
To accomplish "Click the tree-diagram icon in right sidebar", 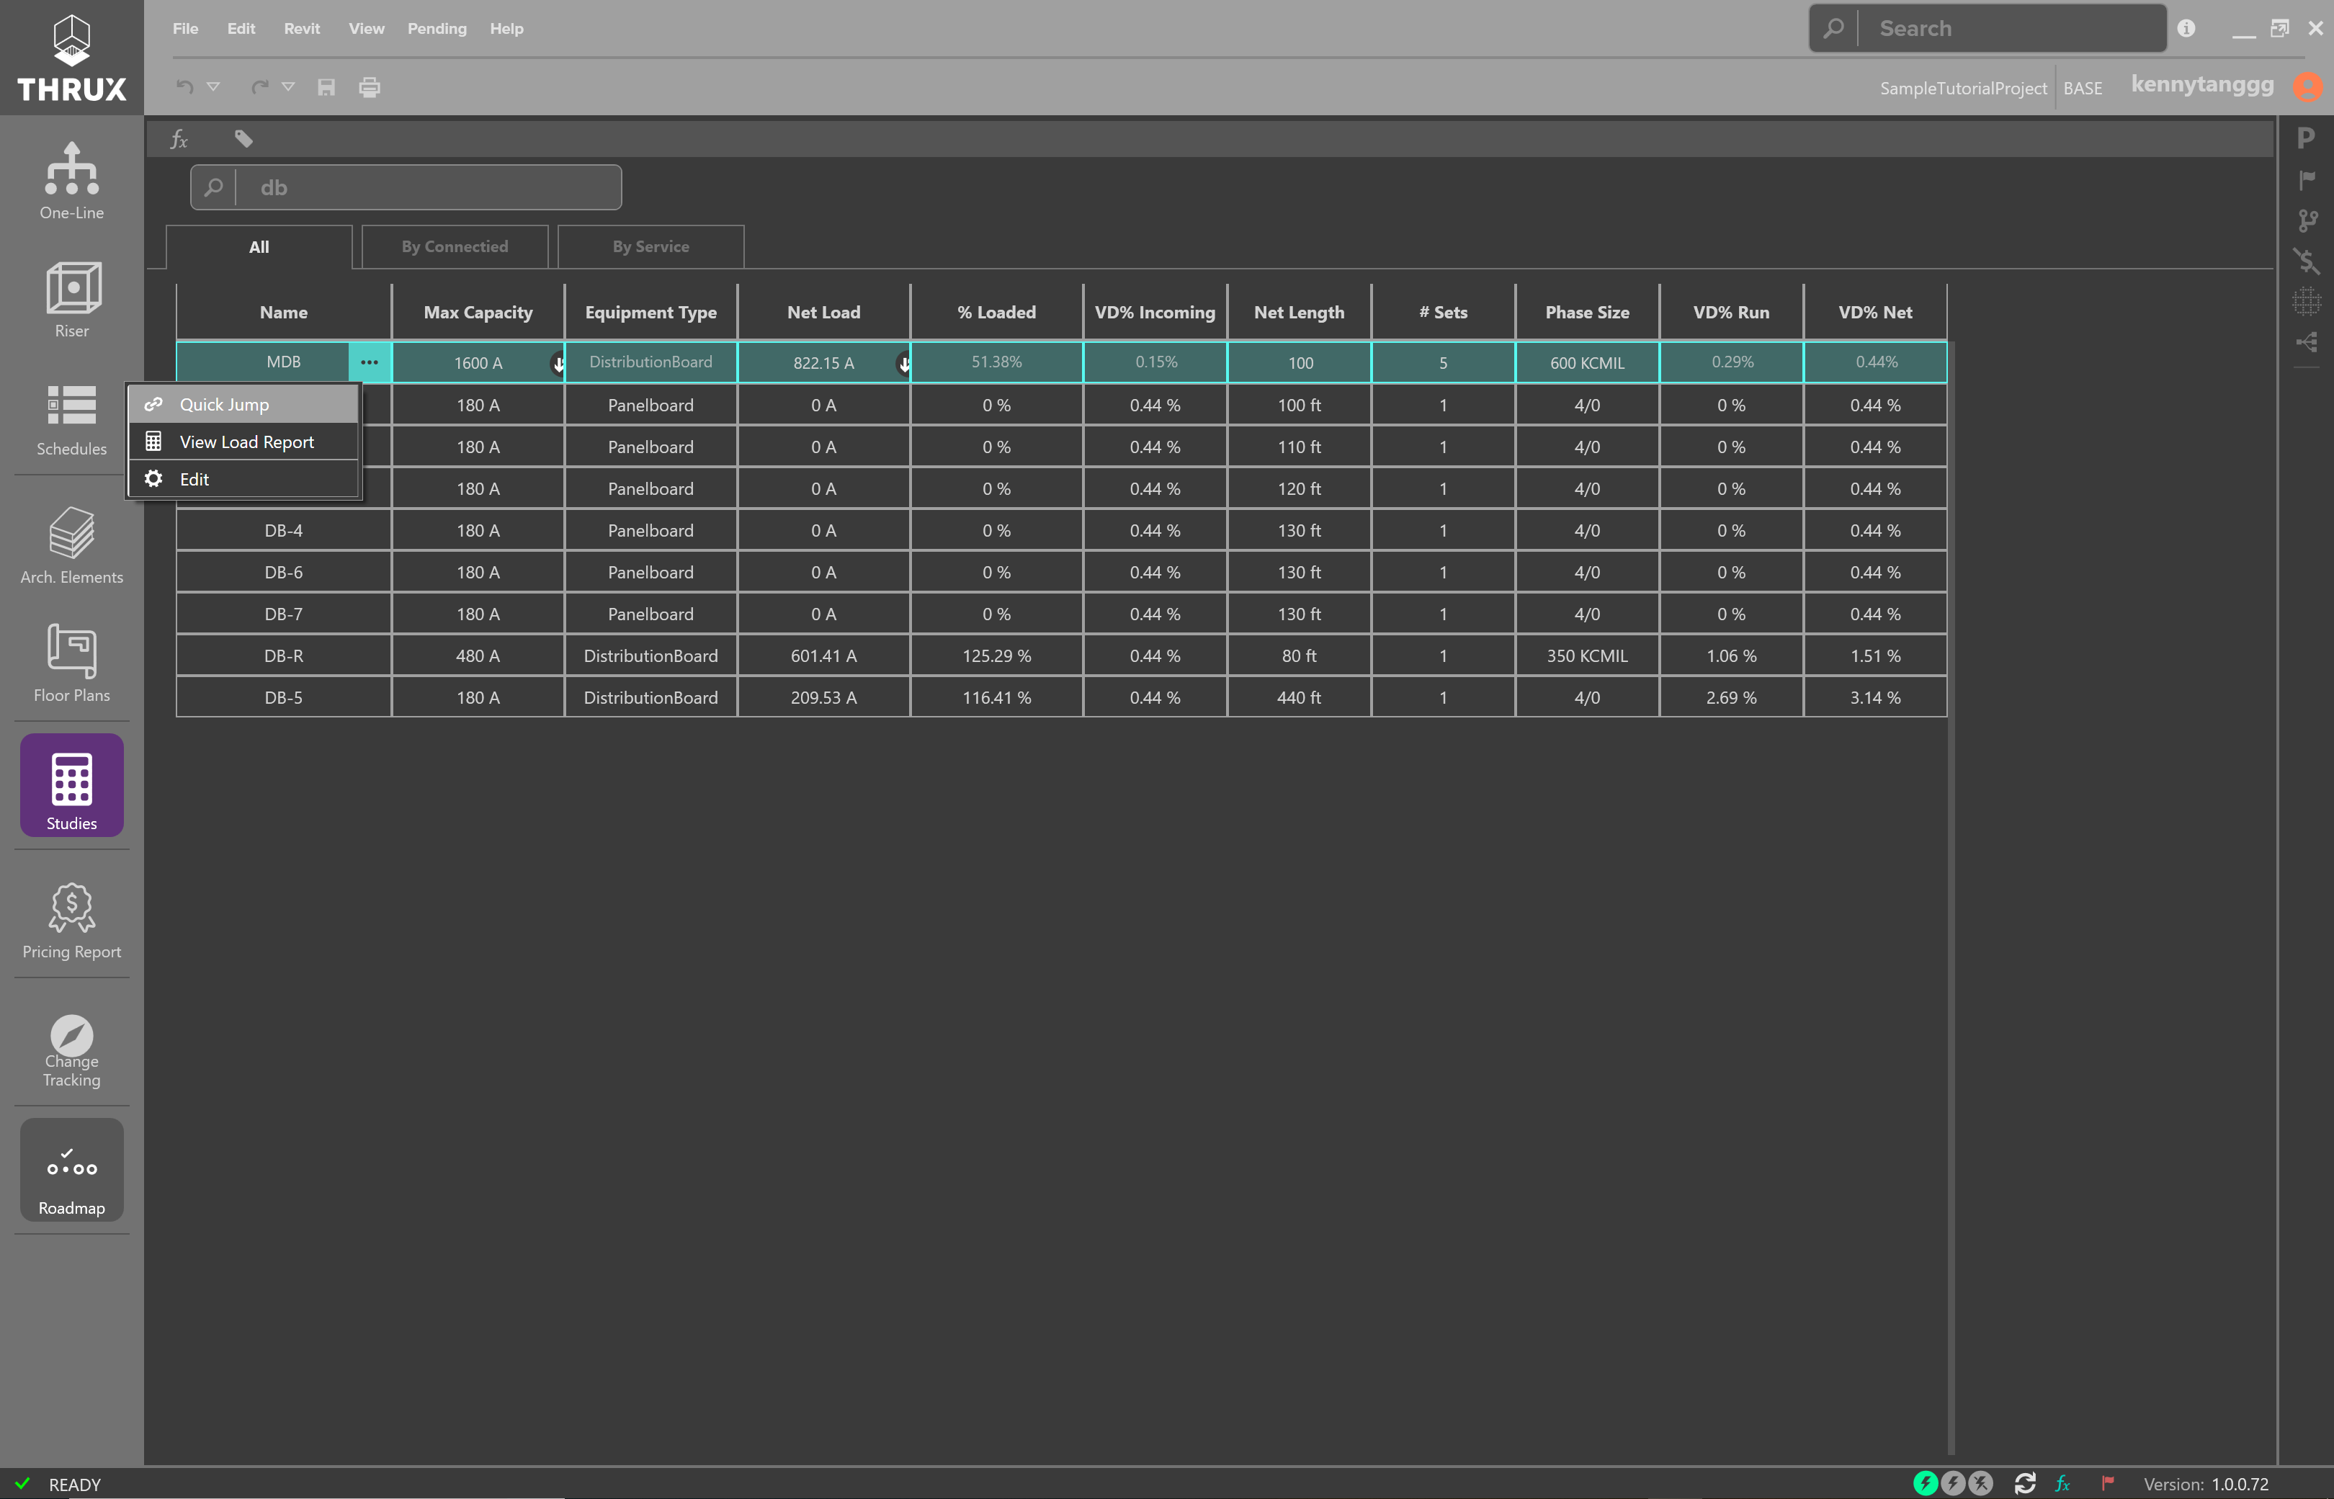I will pyautogui.click(x=2306, y=341).
